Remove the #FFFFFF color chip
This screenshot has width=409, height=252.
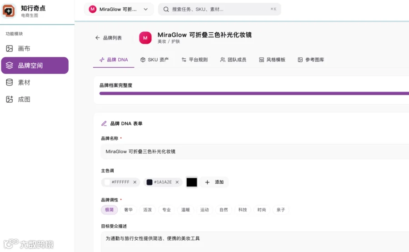point(135,182)
